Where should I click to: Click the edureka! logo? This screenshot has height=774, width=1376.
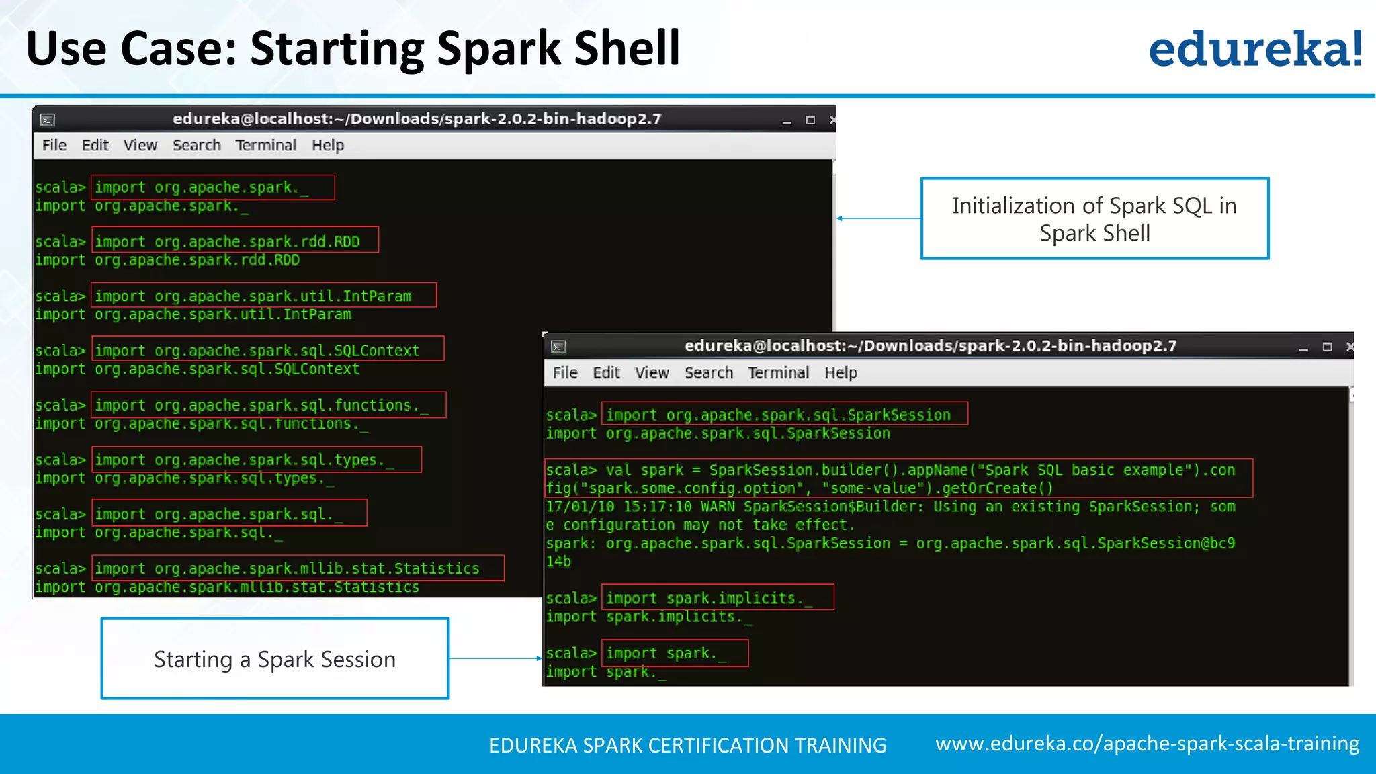coord(1256,48)
